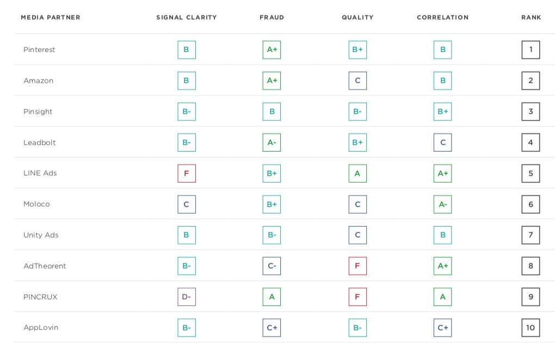Click Moloco's Signal Clarity C badge
The height and width of the screenshot is (343, 555).
[x=187, y=204]
